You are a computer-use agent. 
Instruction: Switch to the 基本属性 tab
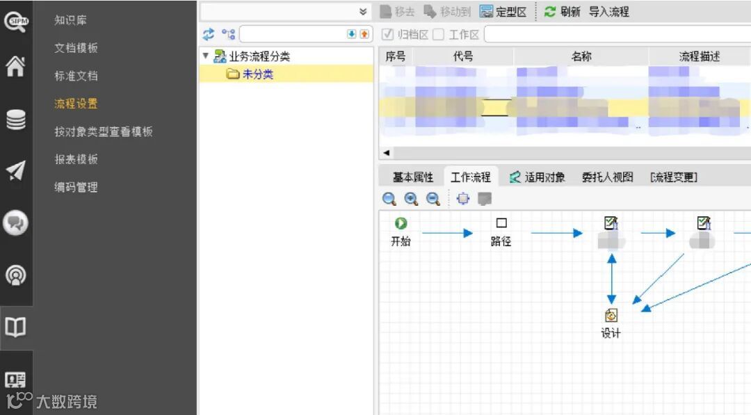(x=413, y=177)
